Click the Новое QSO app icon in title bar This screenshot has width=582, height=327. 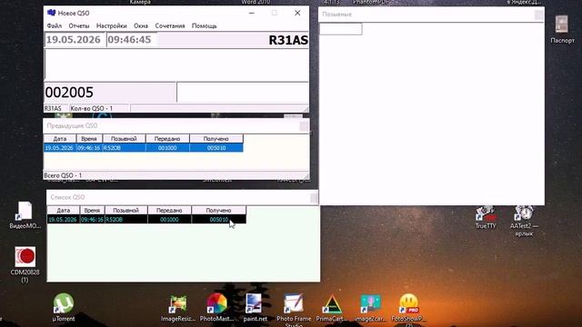coord(52,13)
